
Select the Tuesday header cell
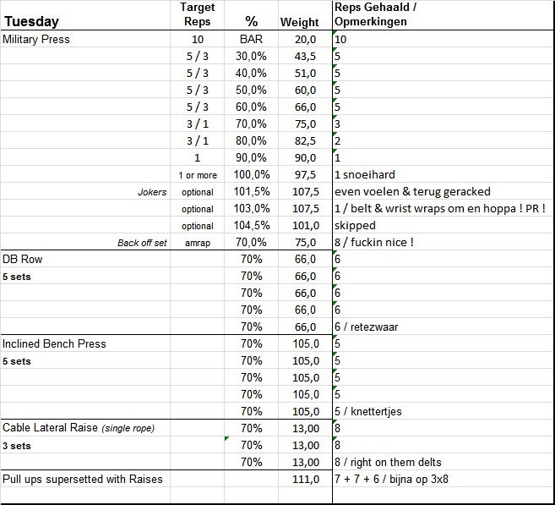click(30, 22)
